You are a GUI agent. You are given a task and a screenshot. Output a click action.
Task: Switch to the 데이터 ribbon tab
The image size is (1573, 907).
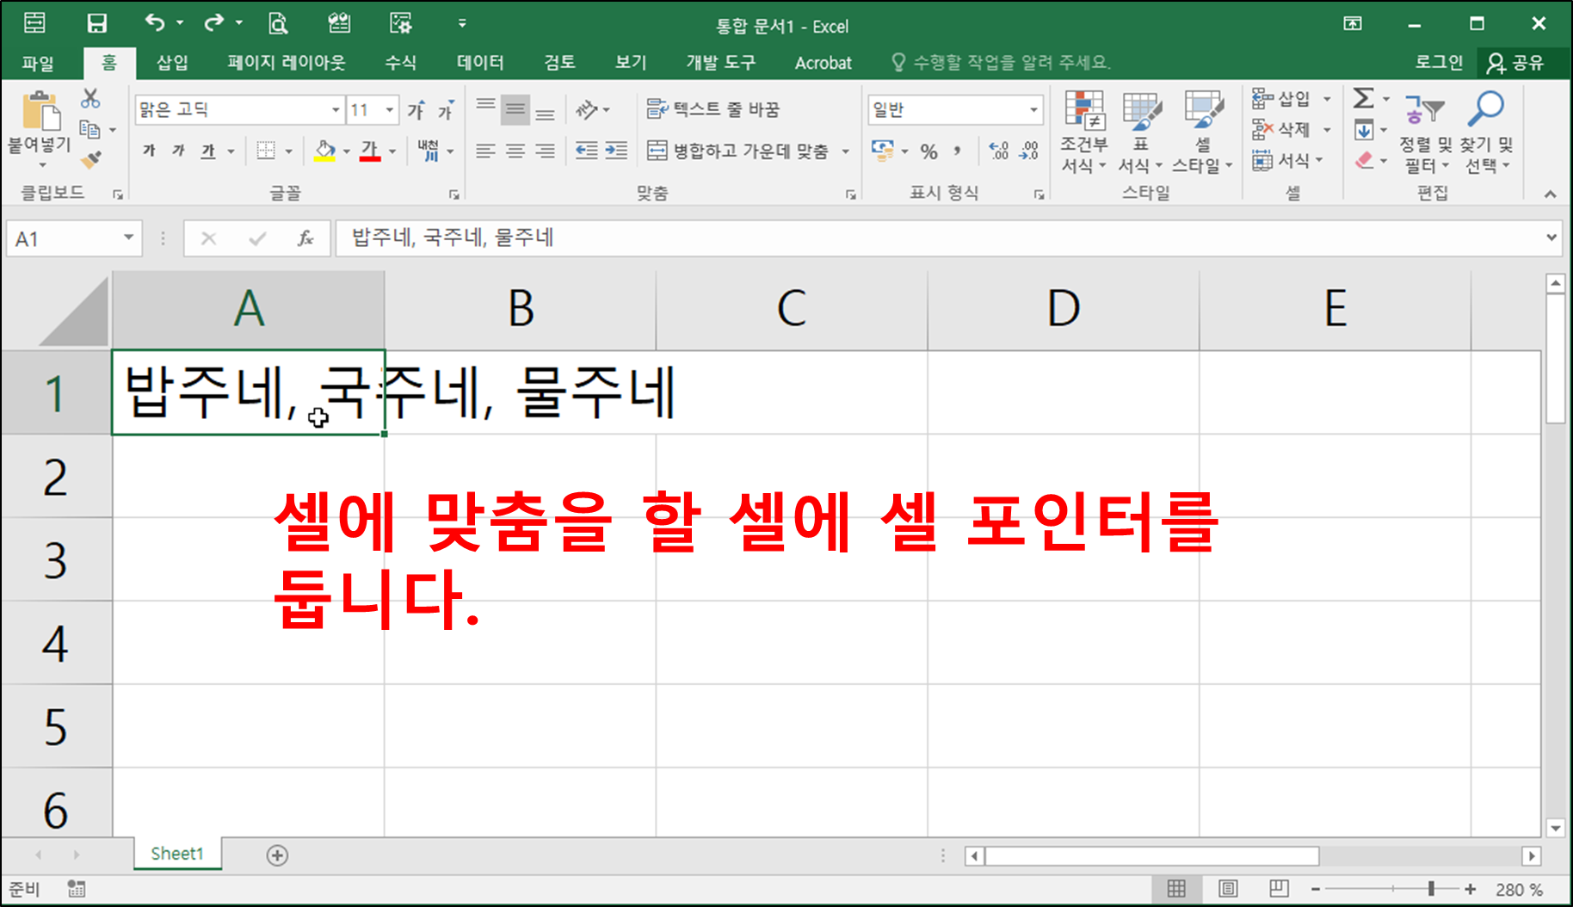coord(480,62)
